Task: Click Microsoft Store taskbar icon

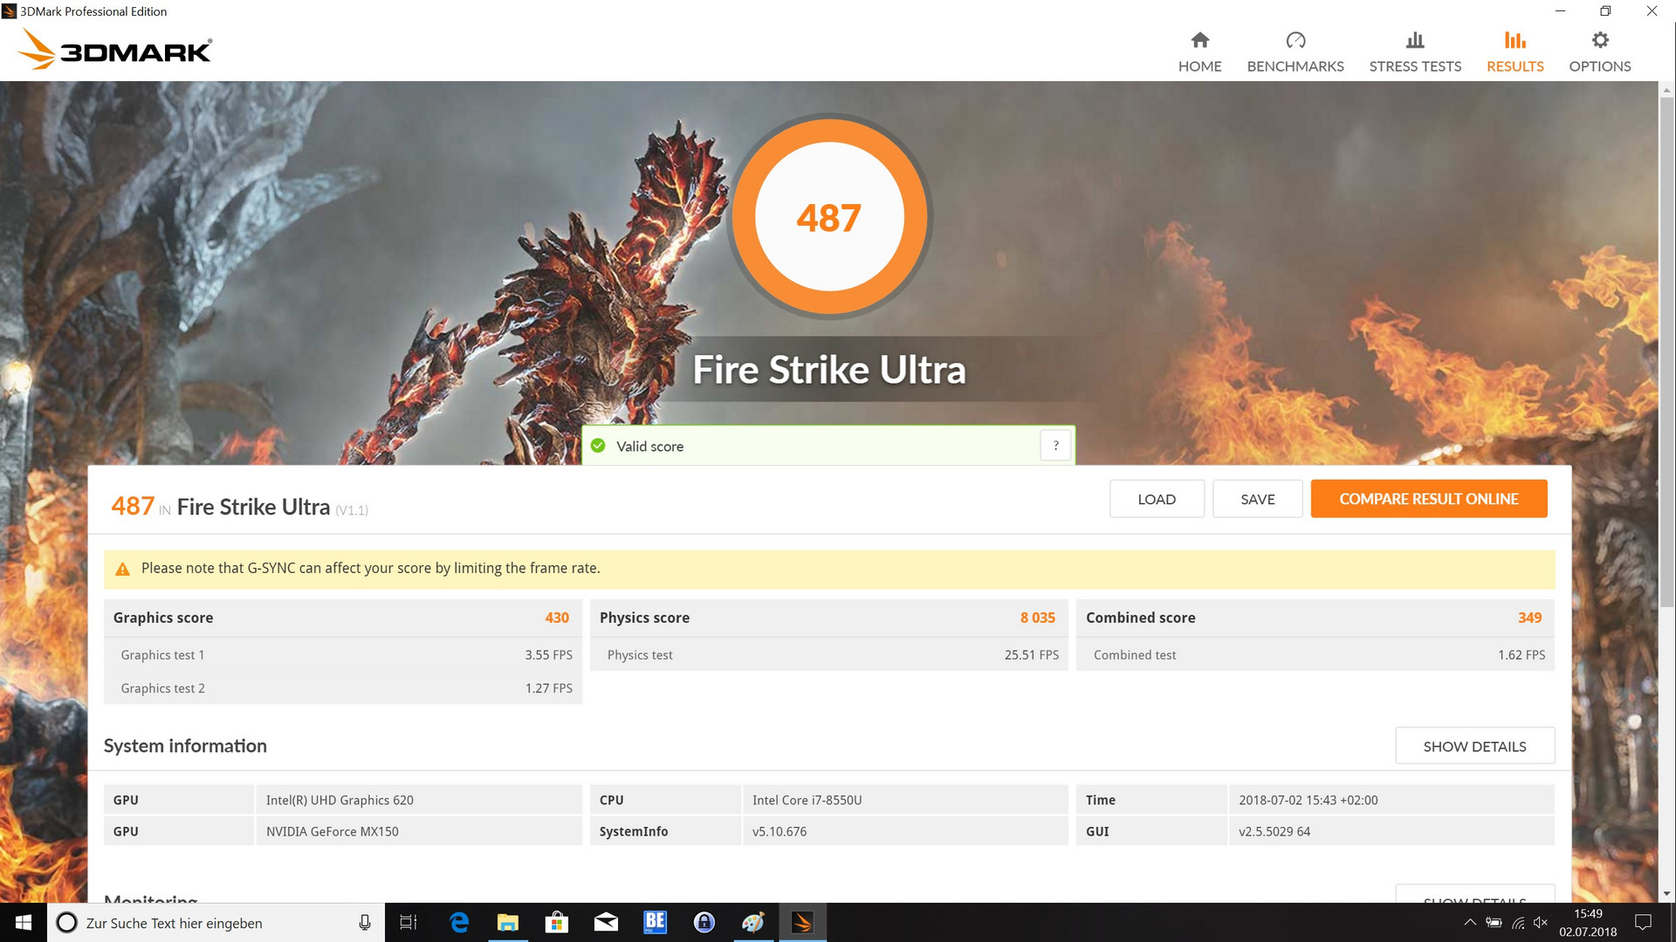Action: [x=556, y=923]
